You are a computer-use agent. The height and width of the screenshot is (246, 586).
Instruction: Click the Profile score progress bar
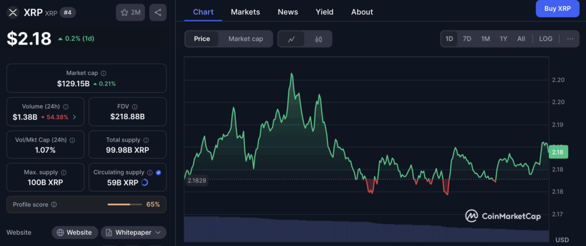tap(125, 204)
